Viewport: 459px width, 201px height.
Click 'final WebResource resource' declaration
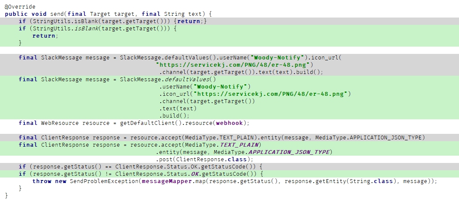click(64, 123)
